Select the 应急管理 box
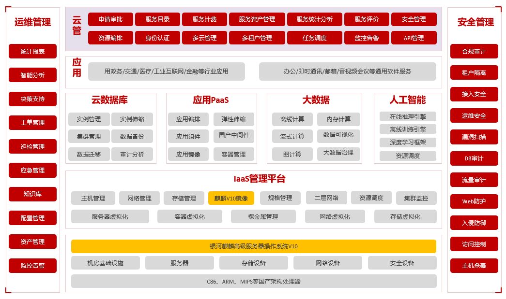Image resolution: width=506 pixels, height=299 pixels. tap(32, 170)
